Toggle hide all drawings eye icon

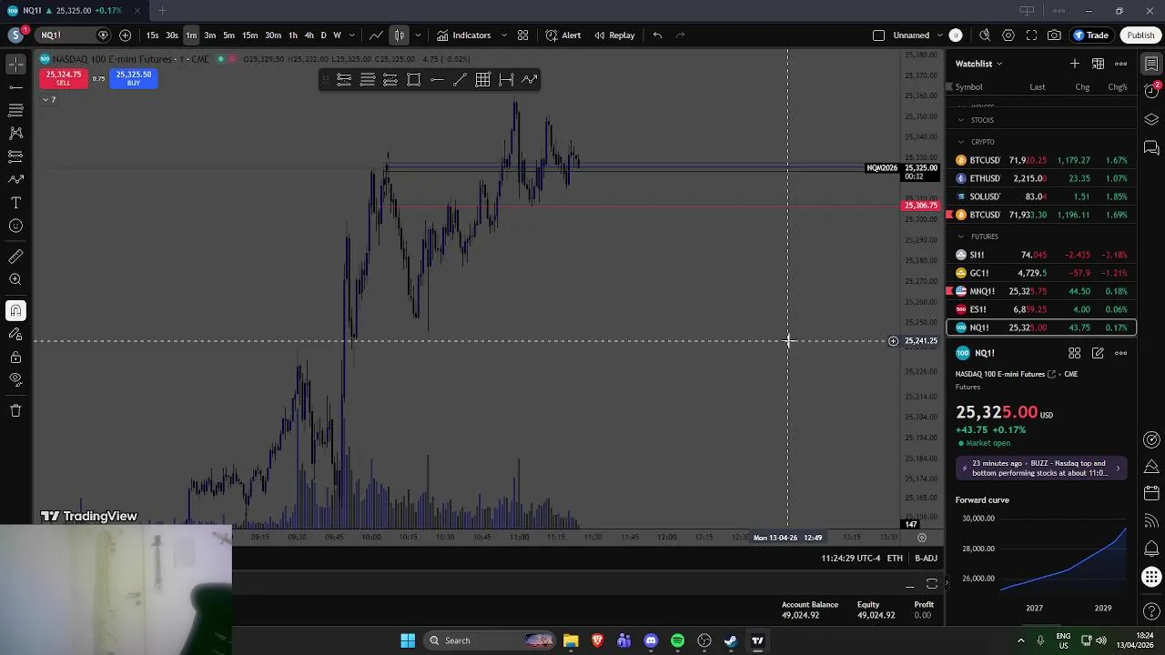15,379
